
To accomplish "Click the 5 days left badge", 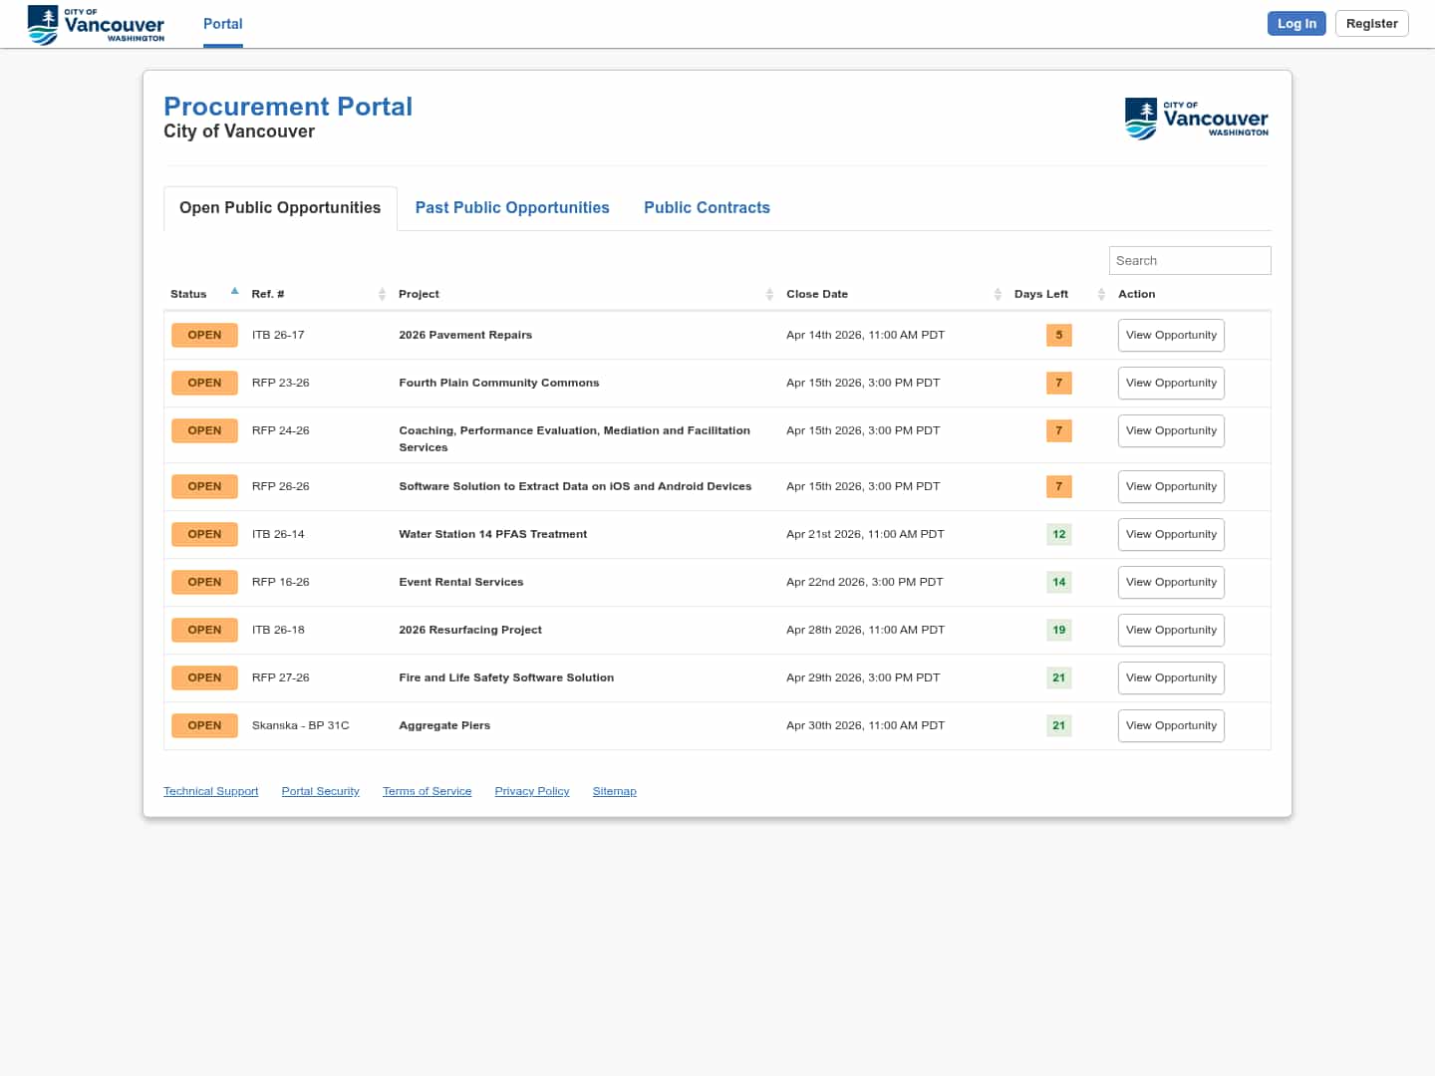I will (1058, 335).
